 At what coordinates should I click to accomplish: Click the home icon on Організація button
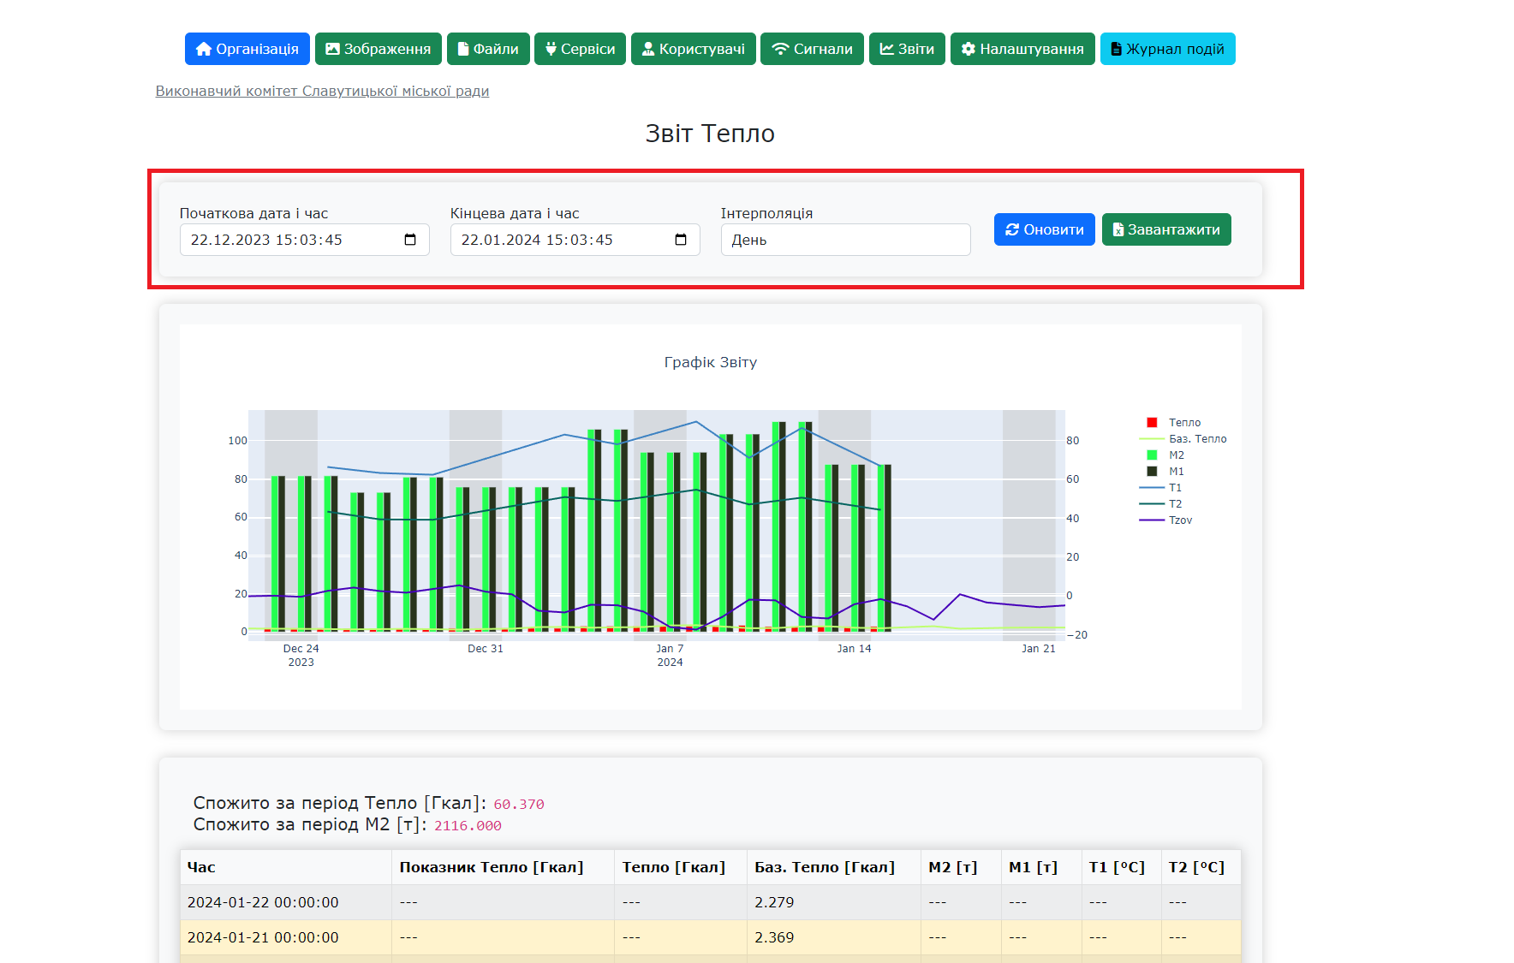point(203,50)
